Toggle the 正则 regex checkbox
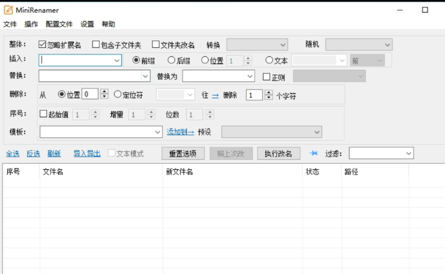This screenshot has width=445, height=274. click(x=267, y=76)
